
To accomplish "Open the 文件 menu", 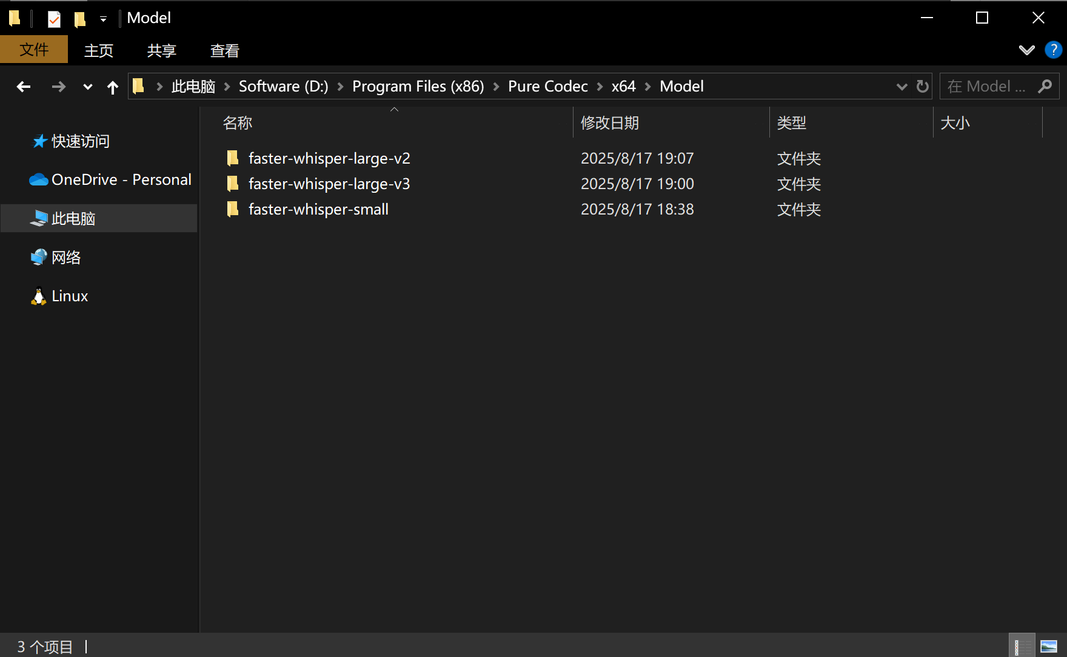I will point(34,50).
